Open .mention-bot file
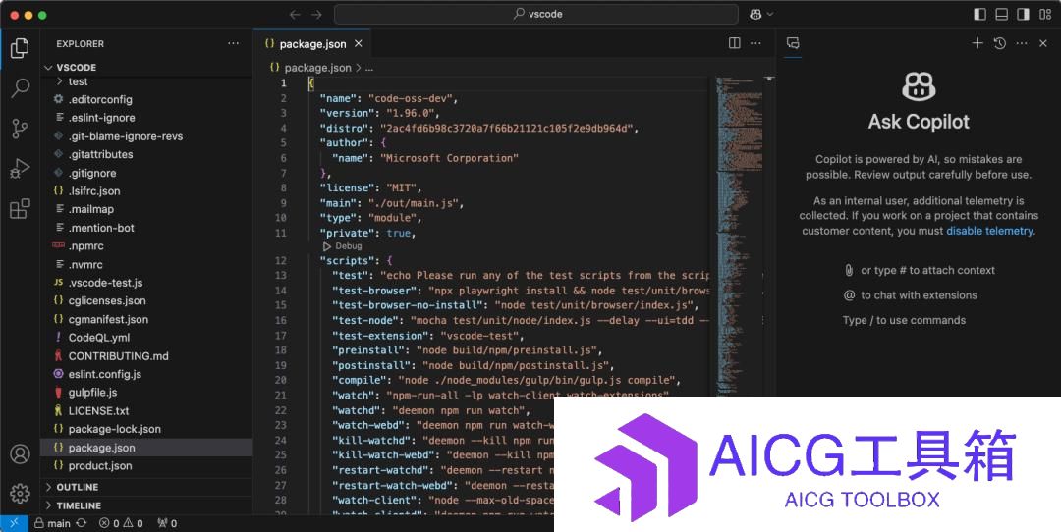This screenshot has width=1061, height=532. 146,228
